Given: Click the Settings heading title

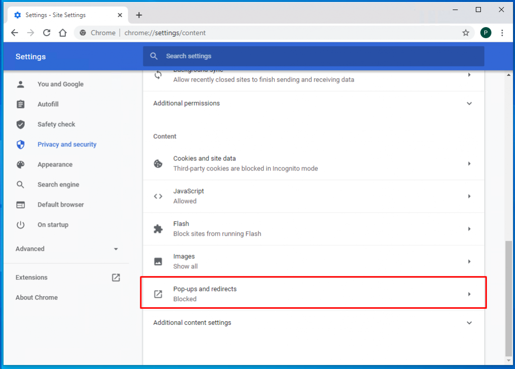Looking at the screenshot, I should 31,56.
